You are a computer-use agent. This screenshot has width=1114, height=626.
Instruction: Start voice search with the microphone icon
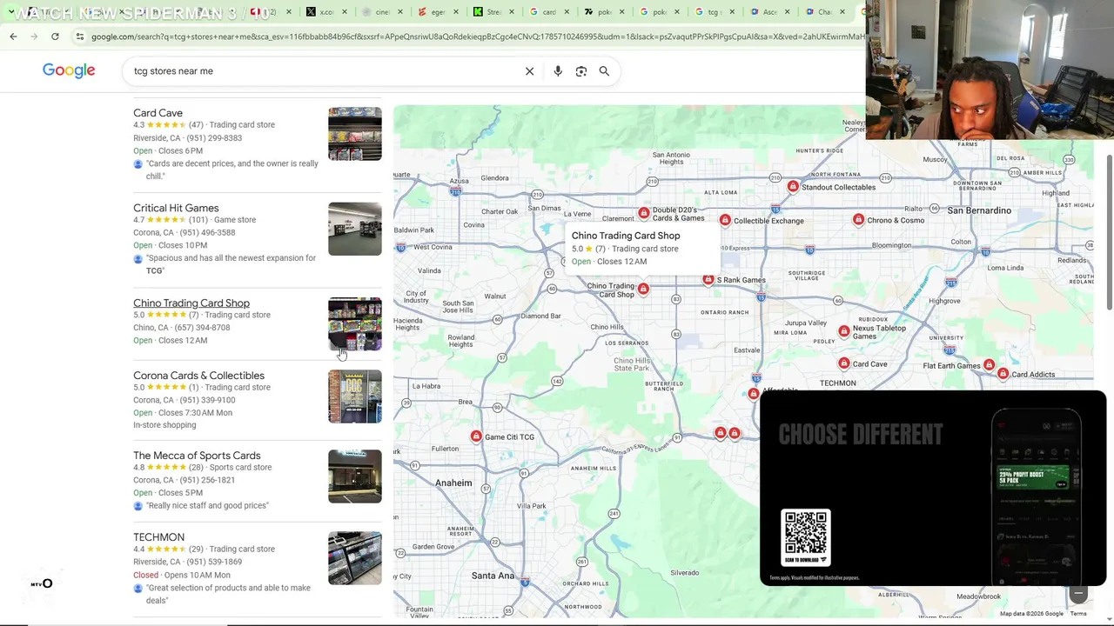[558, 71]
